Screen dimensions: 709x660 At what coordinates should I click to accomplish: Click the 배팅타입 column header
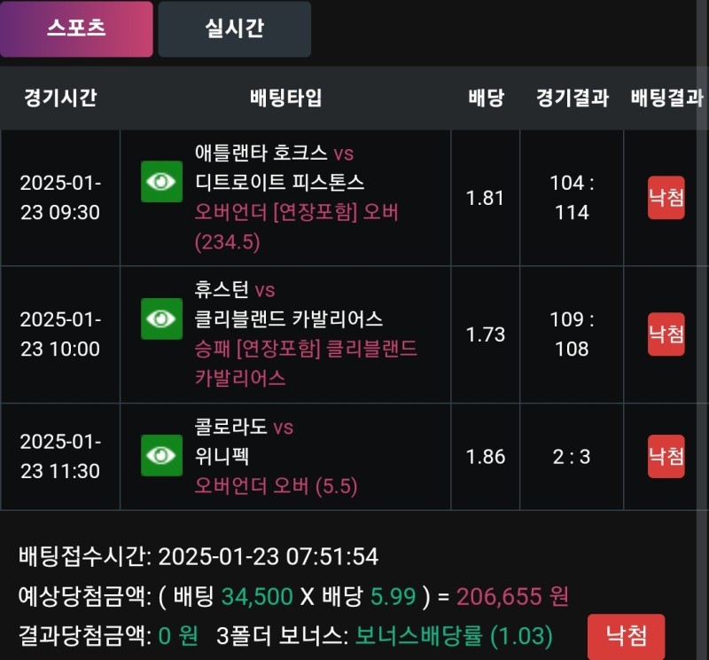click(285, 98)
